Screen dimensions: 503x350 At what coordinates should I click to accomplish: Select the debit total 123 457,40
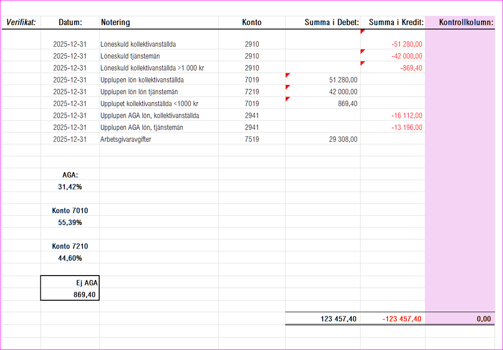[323, 319]
